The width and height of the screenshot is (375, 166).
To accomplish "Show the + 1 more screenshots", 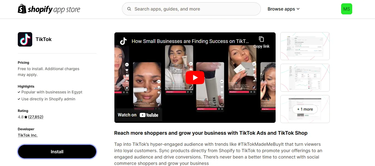I will pos(305,109).
